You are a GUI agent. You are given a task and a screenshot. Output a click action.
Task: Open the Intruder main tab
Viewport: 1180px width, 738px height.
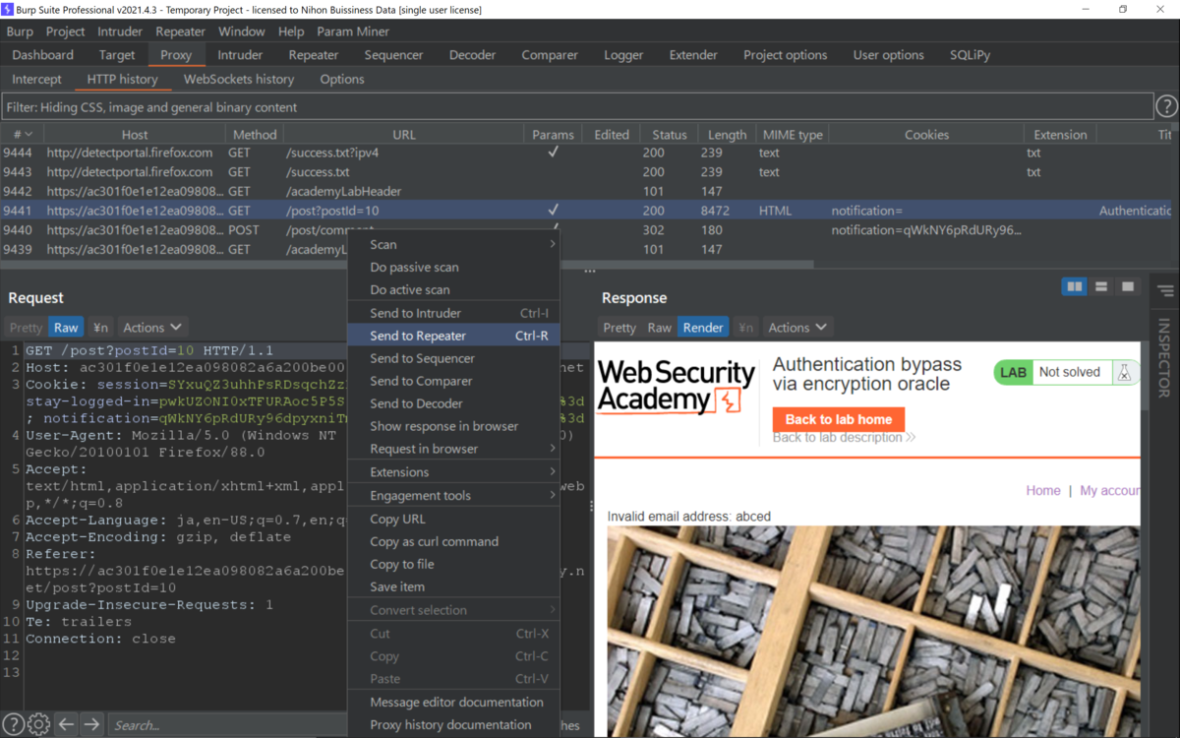(240, 55)
